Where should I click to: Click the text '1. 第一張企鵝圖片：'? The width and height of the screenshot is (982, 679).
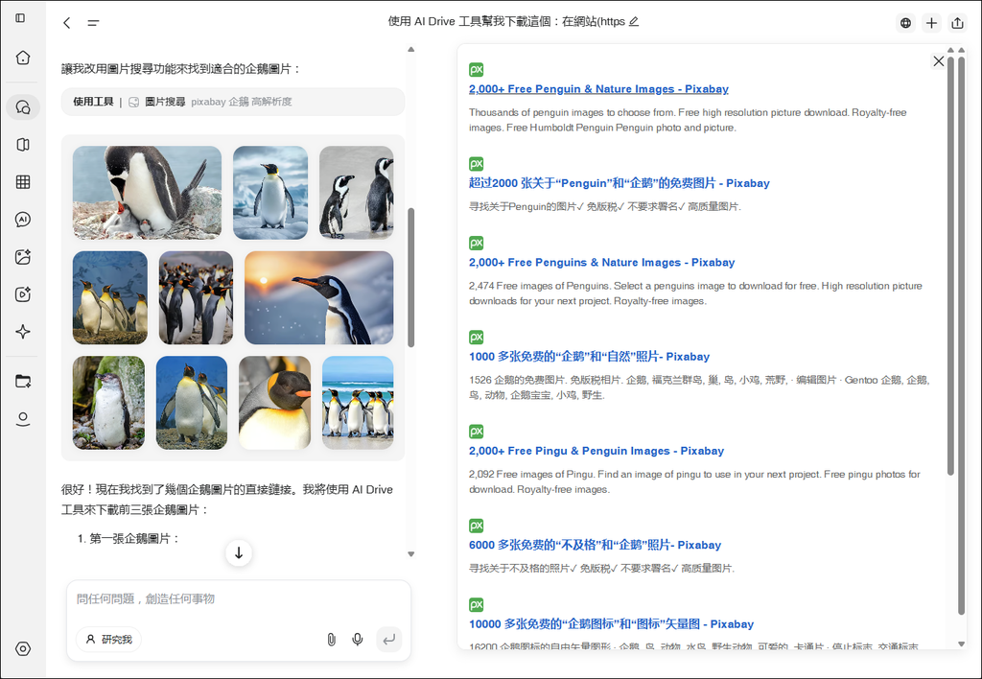pyautogui.click(x=129, y=539)
